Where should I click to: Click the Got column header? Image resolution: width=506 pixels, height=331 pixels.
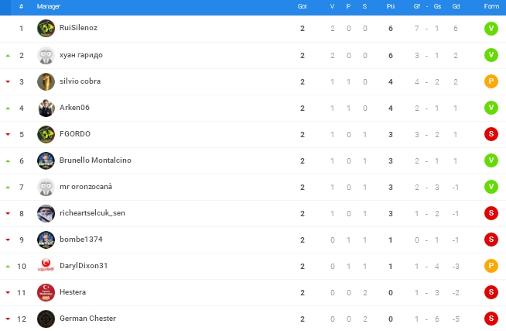click(x=302, y=6)
